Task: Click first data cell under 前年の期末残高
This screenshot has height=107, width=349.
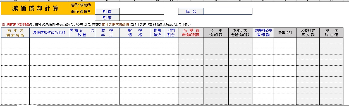Action: [15, 40]
